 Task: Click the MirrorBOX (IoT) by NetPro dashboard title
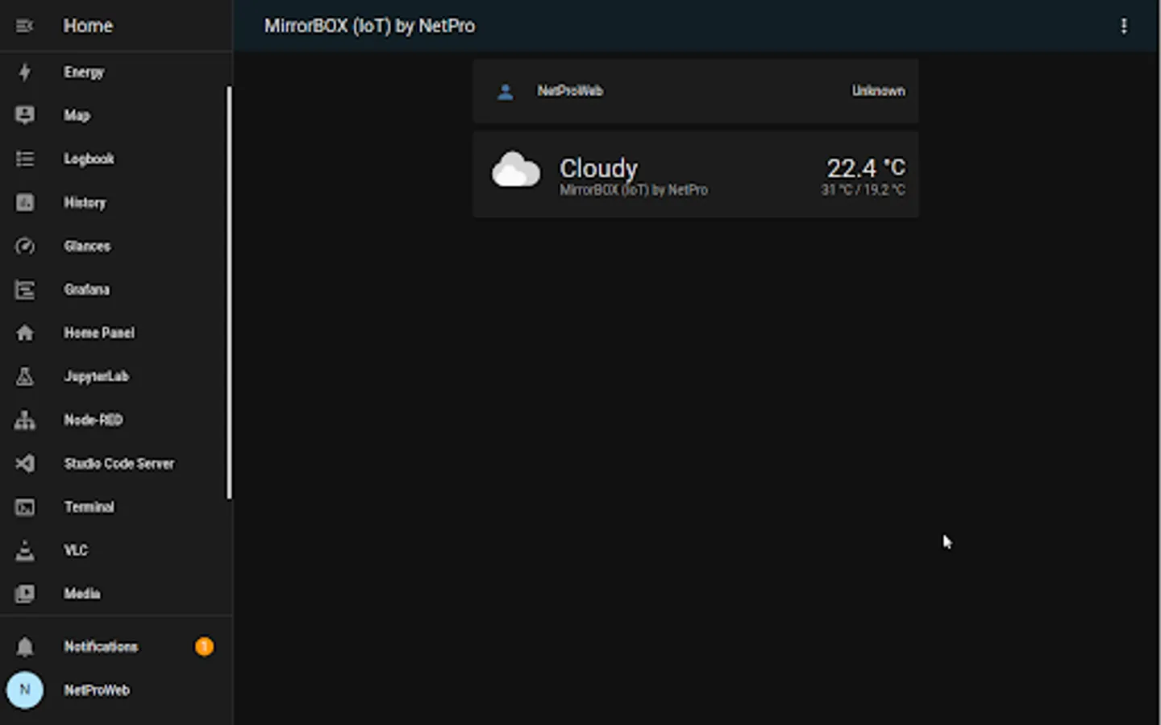point(369,26)
